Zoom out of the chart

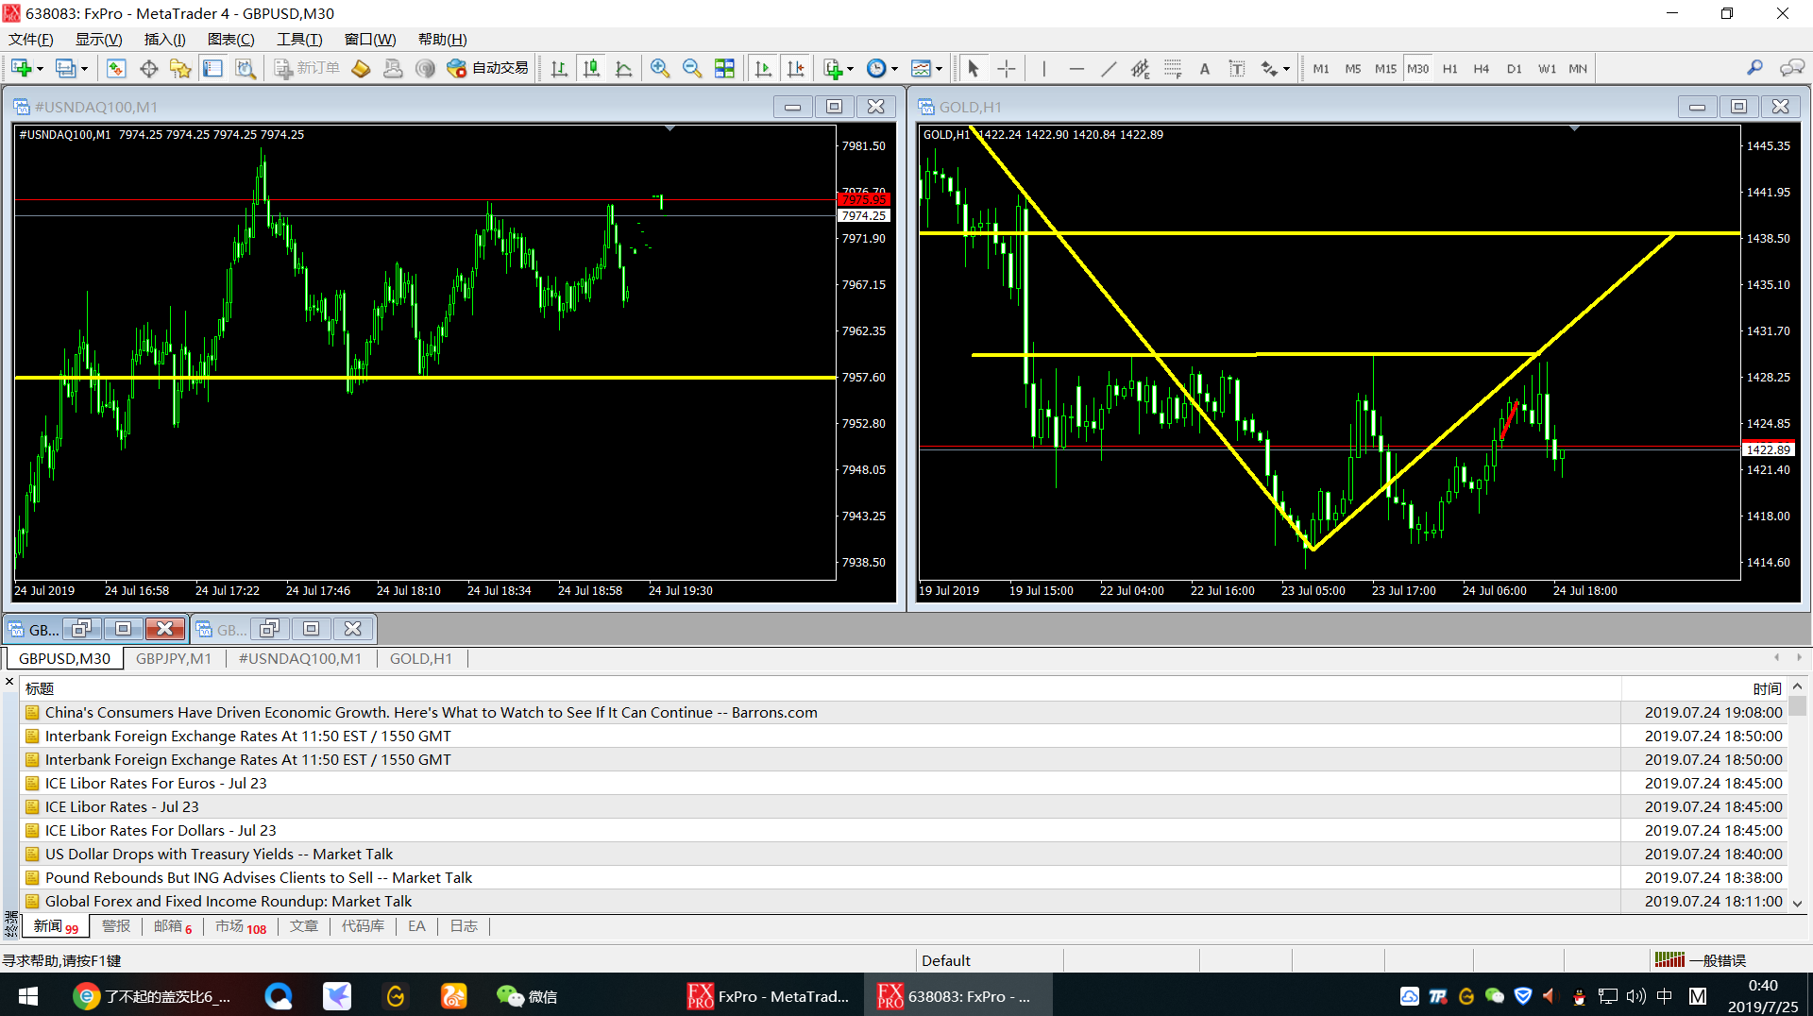click(692, 68)
